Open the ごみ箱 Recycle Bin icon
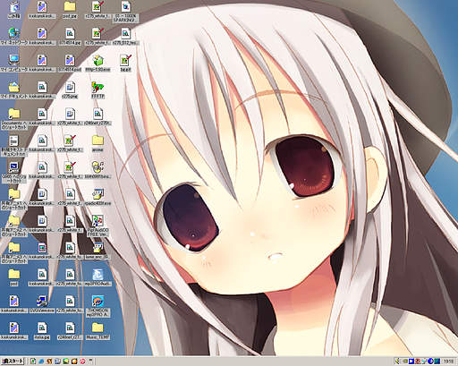The image size is (458, 366). 14,10
